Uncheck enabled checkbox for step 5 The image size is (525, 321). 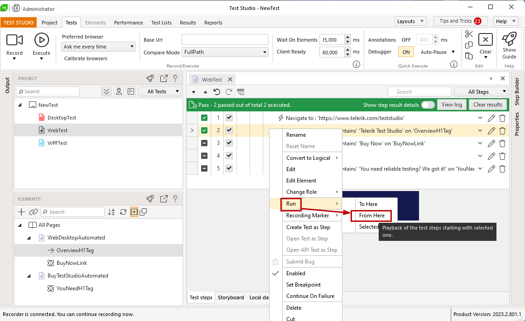[229, 168]
